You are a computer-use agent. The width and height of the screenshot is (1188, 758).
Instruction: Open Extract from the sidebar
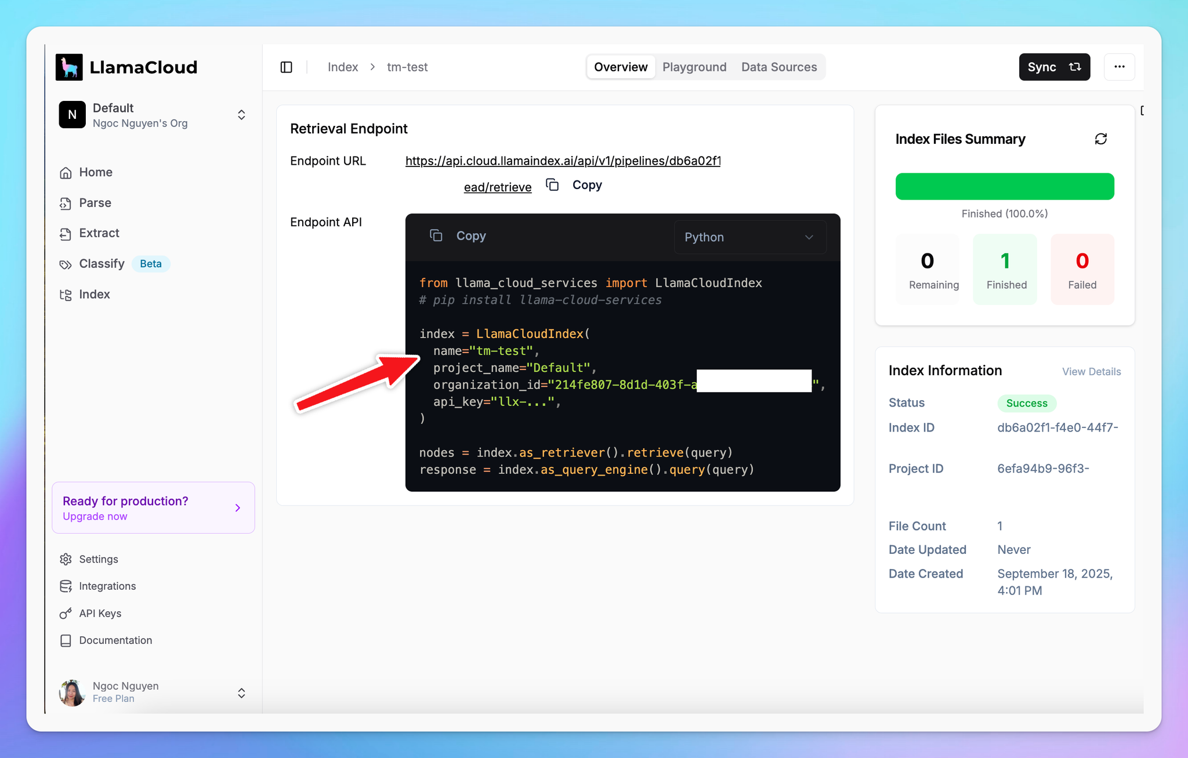coord(99,233)
